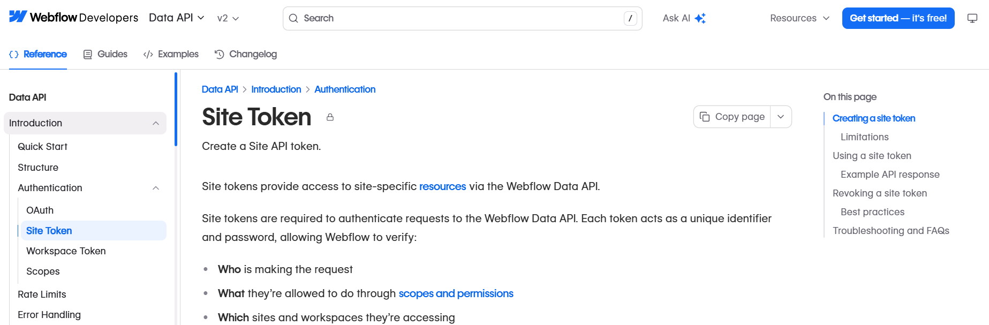Click the sidebar scrollbar thumb
This screenshot has width=989, height=325.
pyautogui.click(x=176, y=109)
